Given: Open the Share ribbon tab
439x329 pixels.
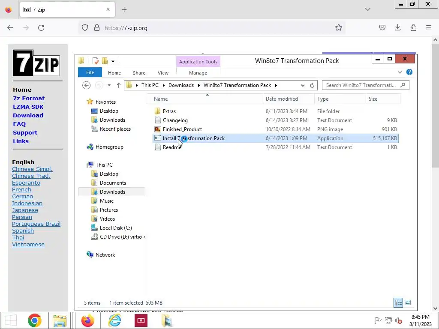Looking at the screenshot, I should [139, 73].
